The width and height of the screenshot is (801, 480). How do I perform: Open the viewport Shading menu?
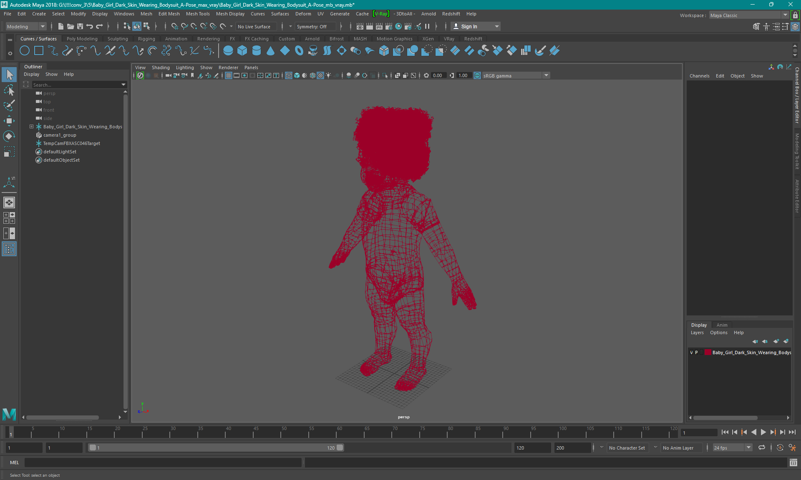pyautogui.click(x=161, y=67)
